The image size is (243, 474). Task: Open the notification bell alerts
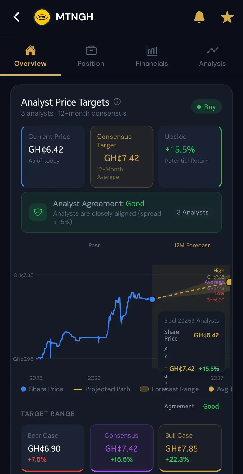[199, 17]
